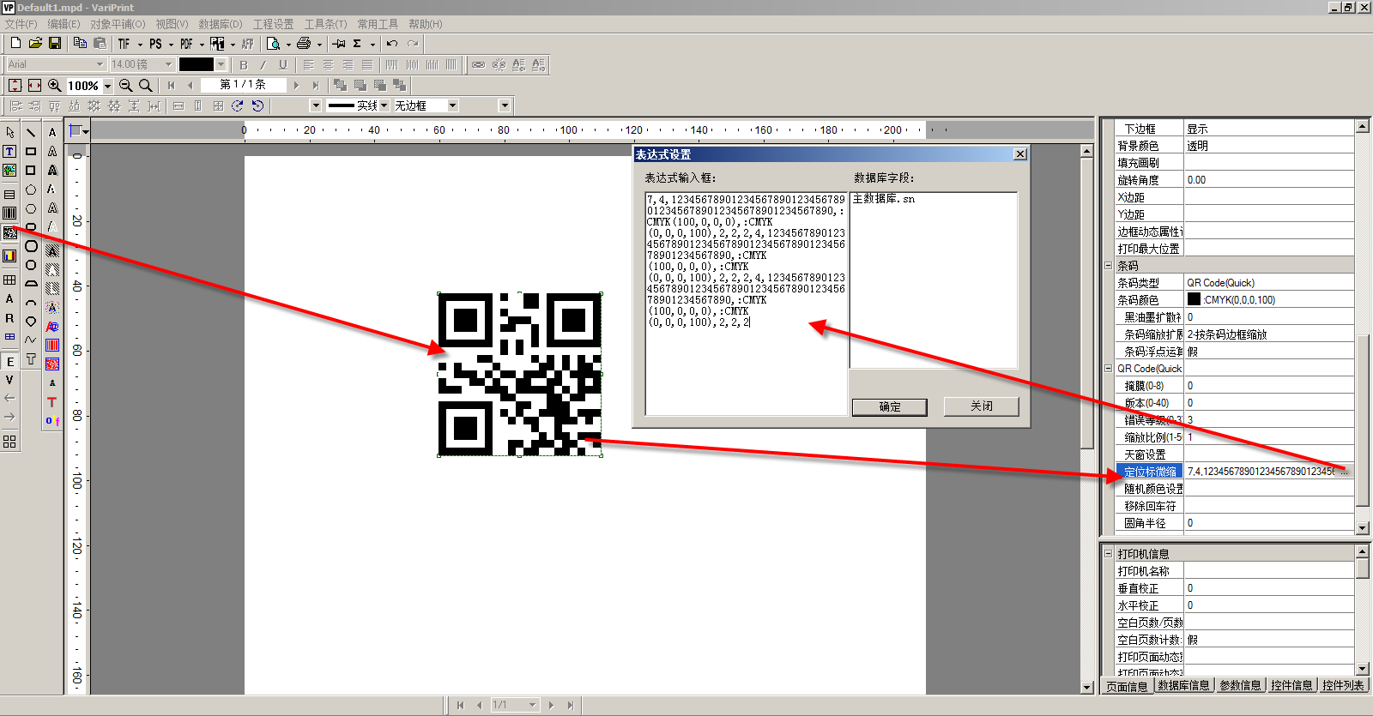Viewport: 1373px width, 716px height.
Task: Toggle the E tool button
Action: pos(9,361)
